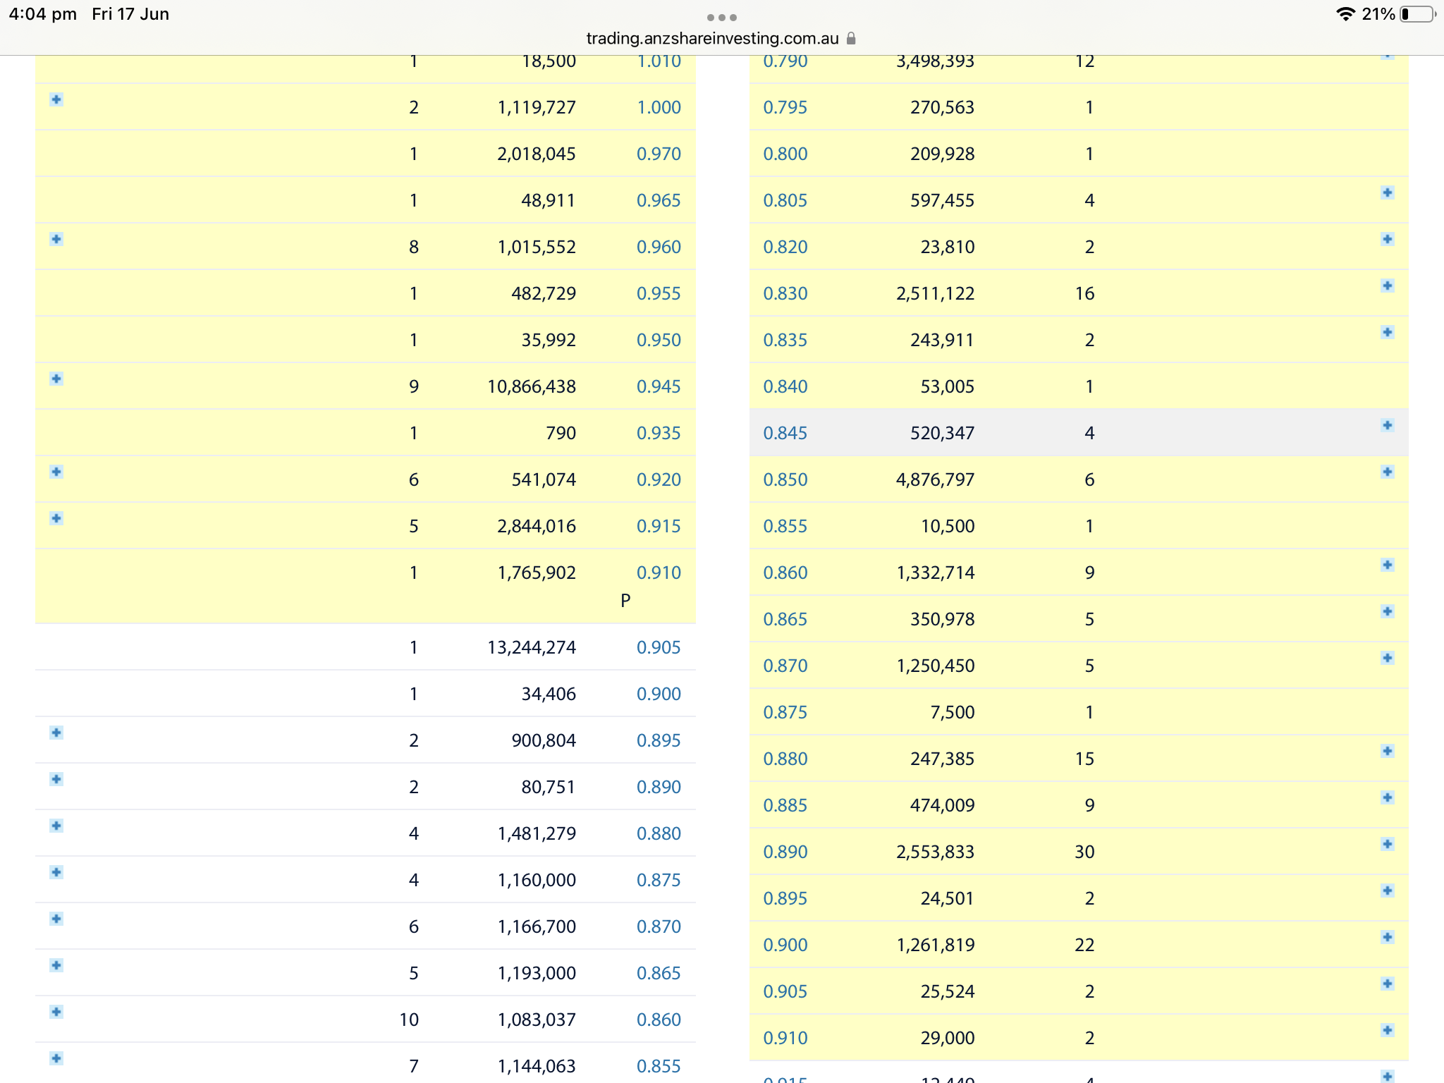This screenshot has height=1083, width=1444.
Task: Expand buy row with volume 1,160,000
Action: (x=56, y=872)
